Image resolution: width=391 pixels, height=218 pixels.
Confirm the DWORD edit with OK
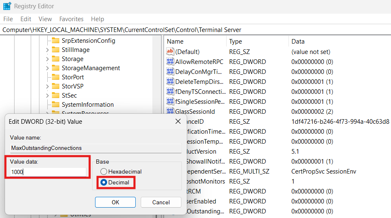115,202
